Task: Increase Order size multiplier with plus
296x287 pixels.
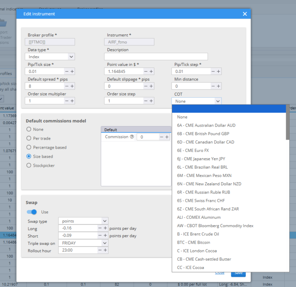Action: (x=72, y=101)
